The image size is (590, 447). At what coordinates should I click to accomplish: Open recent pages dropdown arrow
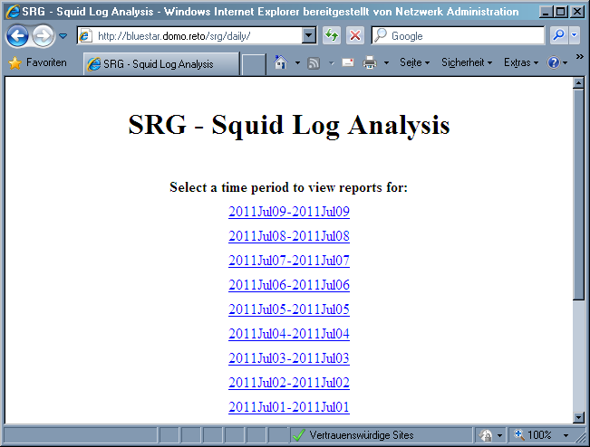click(x=63, y=36)
